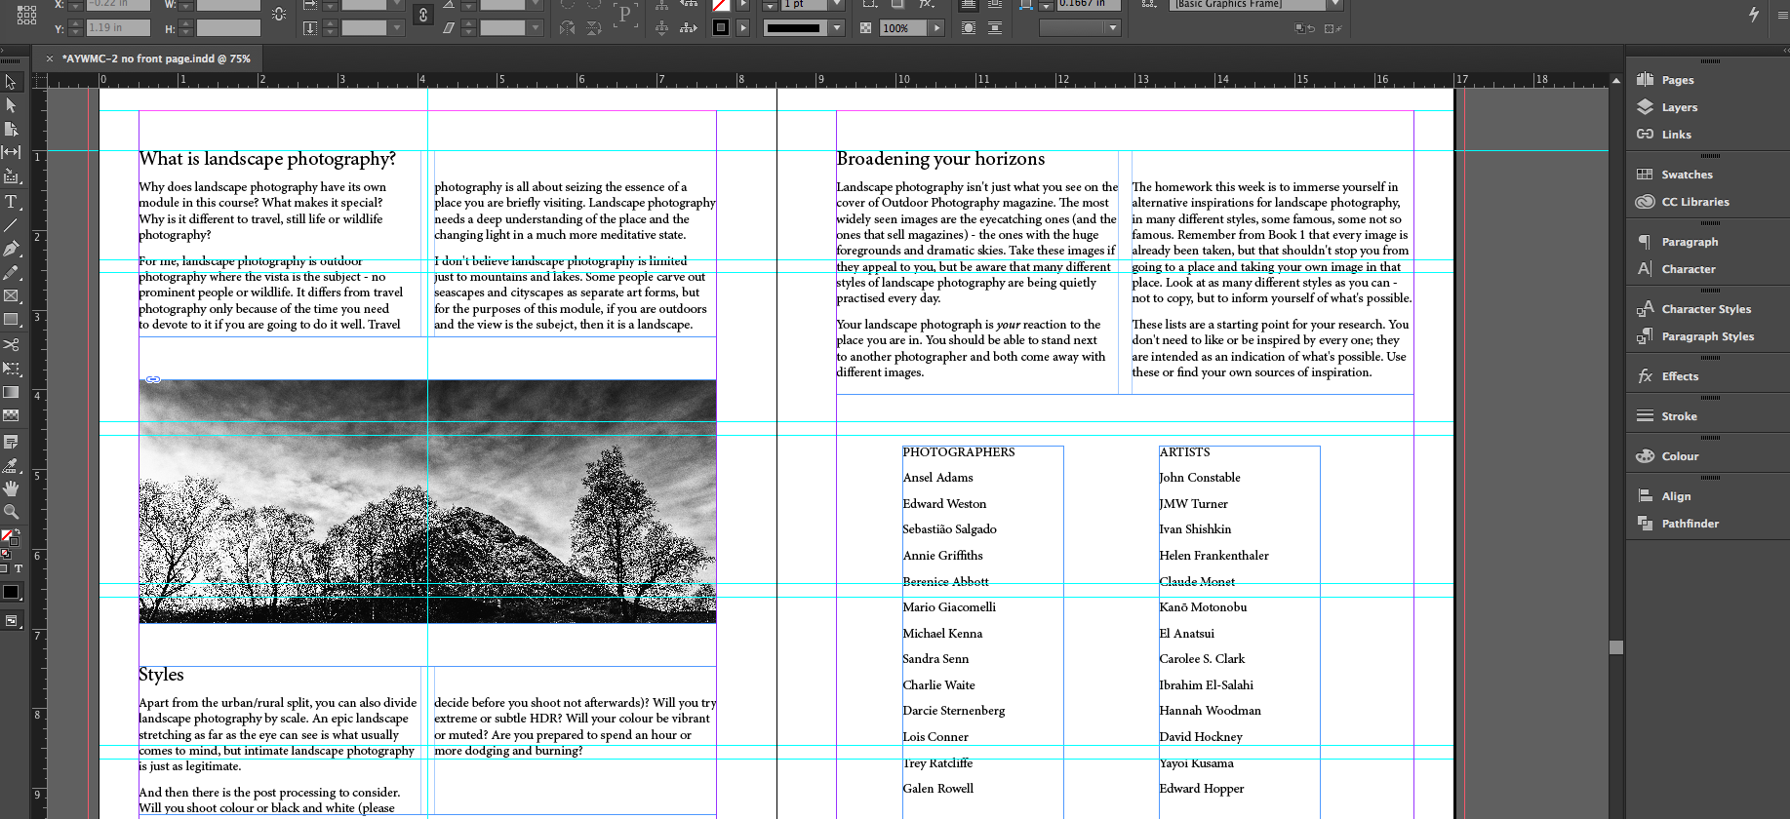Select the Direct Selection tool
This screenshot has width=1790, height=819.
point(11,105)
